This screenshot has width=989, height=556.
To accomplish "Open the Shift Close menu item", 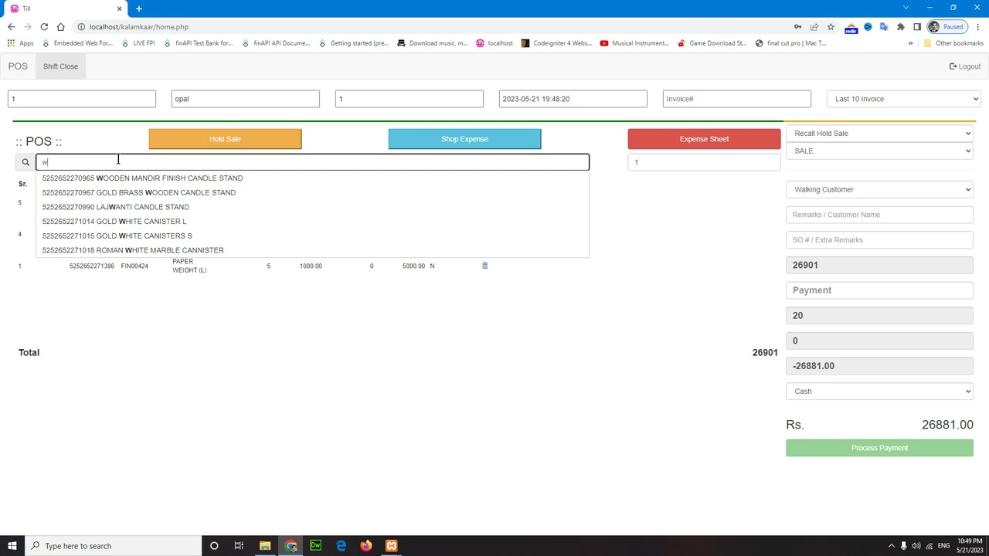I will [60, 66].
